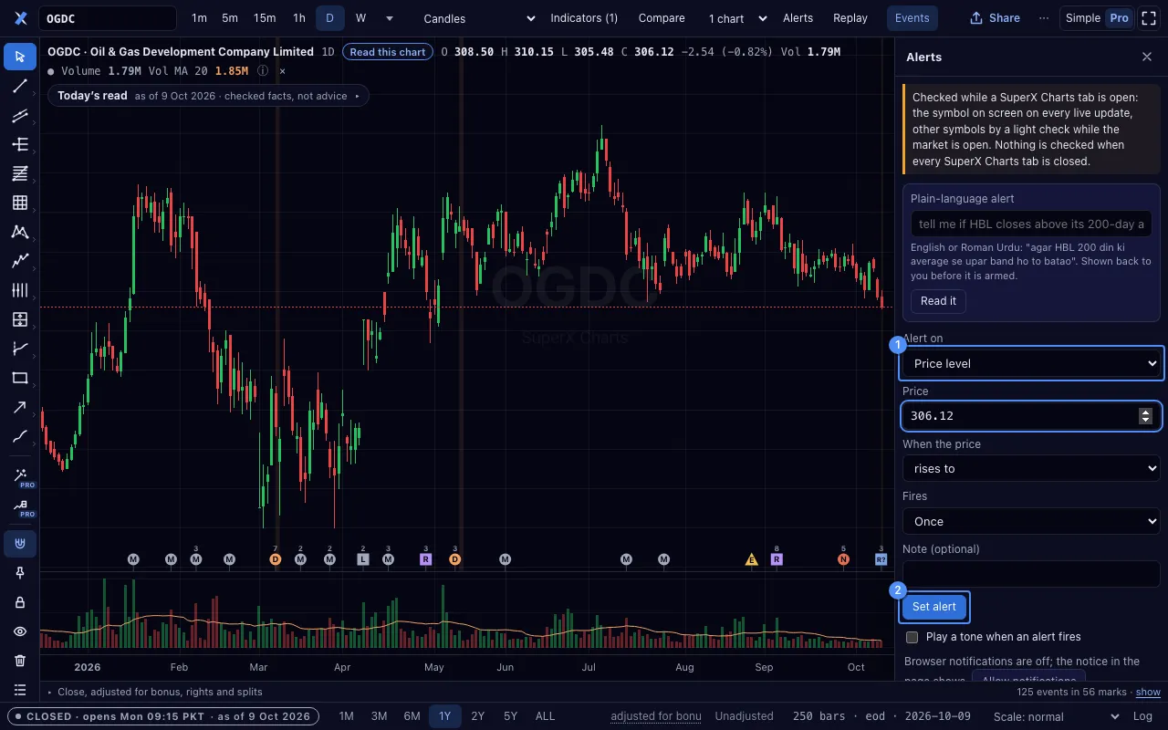Click the SuperX Charts logo

click(x=20, y=18)
